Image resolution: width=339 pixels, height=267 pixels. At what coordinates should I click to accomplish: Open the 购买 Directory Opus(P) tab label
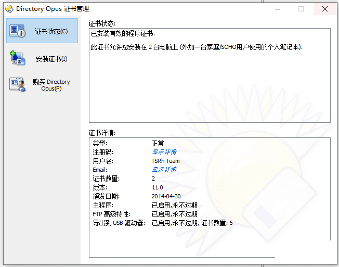pyautogui.click(x=51, y=85)
